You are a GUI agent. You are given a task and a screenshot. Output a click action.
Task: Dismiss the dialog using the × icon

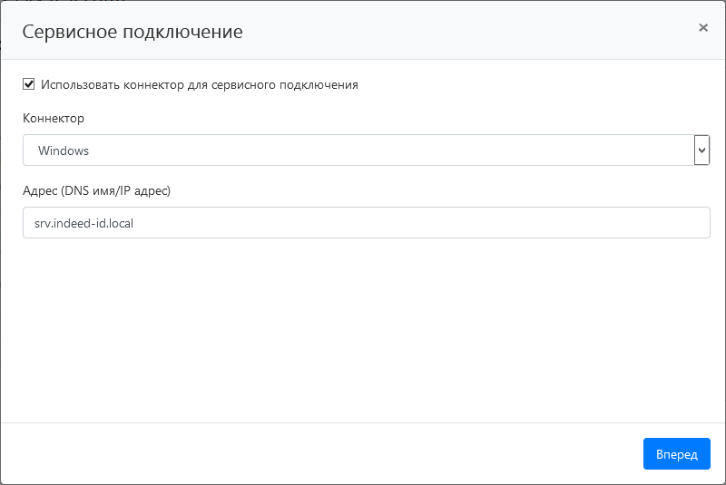(702, 28)
